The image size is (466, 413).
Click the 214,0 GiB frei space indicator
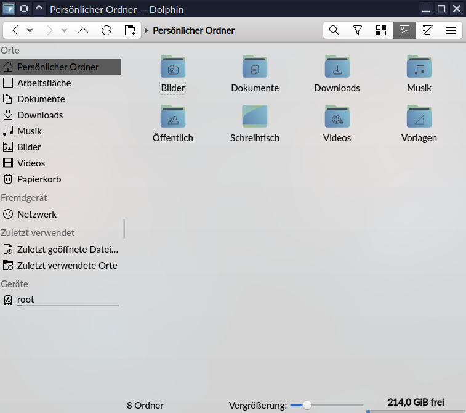[416, 403]
